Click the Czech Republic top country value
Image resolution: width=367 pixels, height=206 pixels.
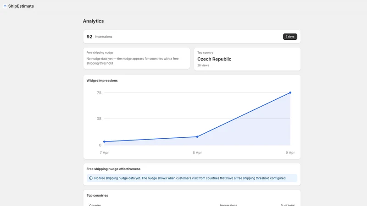coord(214,59)
